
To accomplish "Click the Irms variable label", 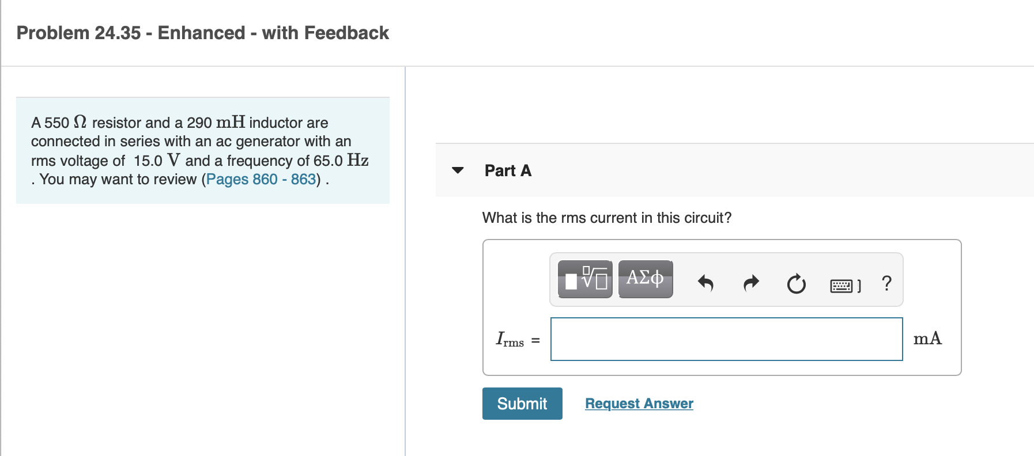I will [x=510, y=340].
